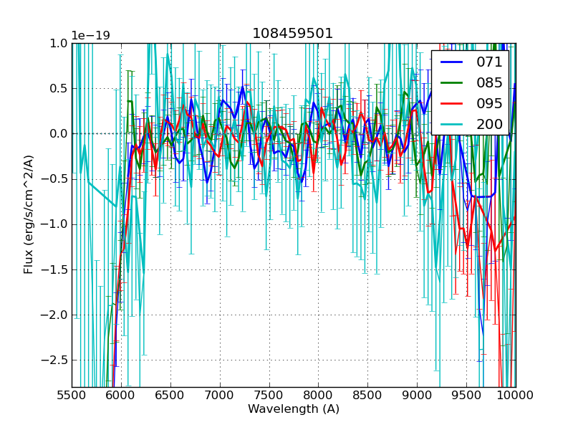The width and height of the screenshot is (573, 430).
Task: Click the 7500 x-axis tick label
Action: 269,396
